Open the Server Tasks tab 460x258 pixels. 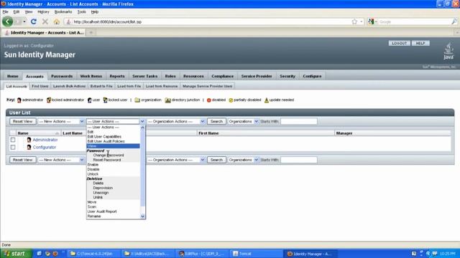point(145,76)
